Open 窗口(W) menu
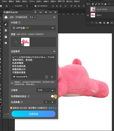The image size is (114, 131). pyautogui.click(x=70, y=1)
